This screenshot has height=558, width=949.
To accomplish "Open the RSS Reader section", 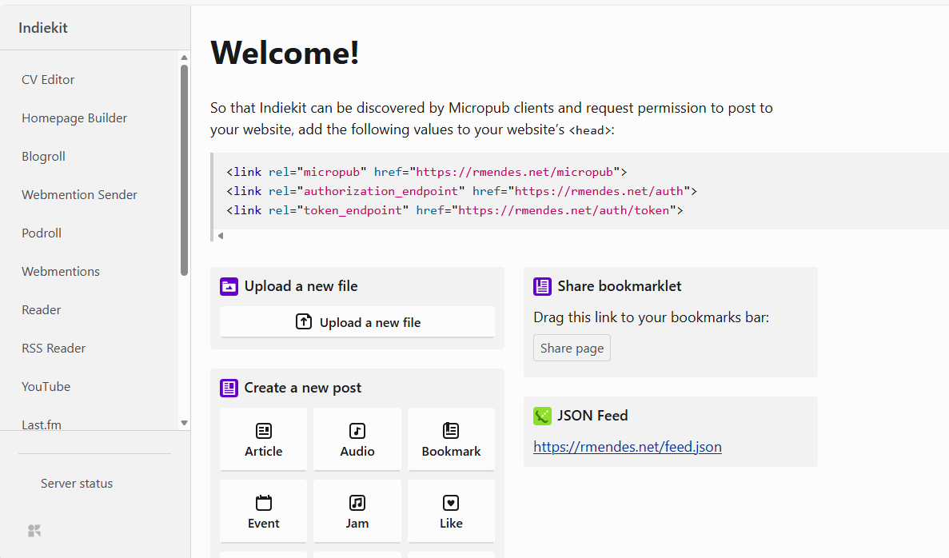I will pos(54,349).
